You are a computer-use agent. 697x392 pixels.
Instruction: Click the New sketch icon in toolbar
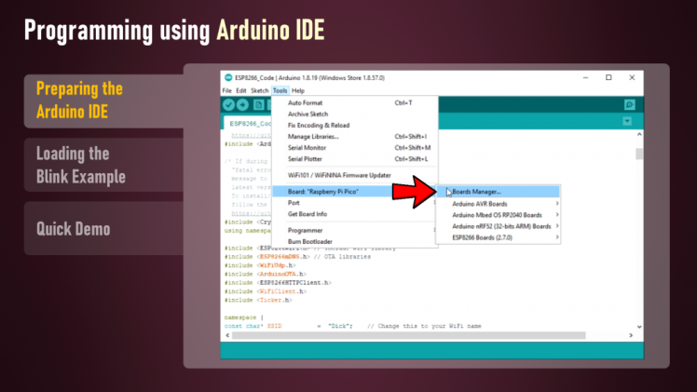(x=258, y=105)
